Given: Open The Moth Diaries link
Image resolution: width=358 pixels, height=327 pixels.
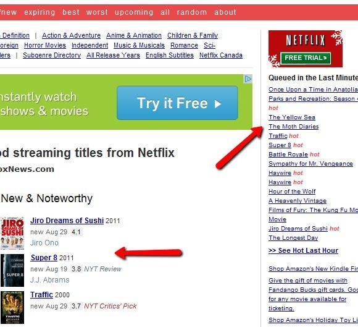Looking at the screenshot, I should [293, 127].
